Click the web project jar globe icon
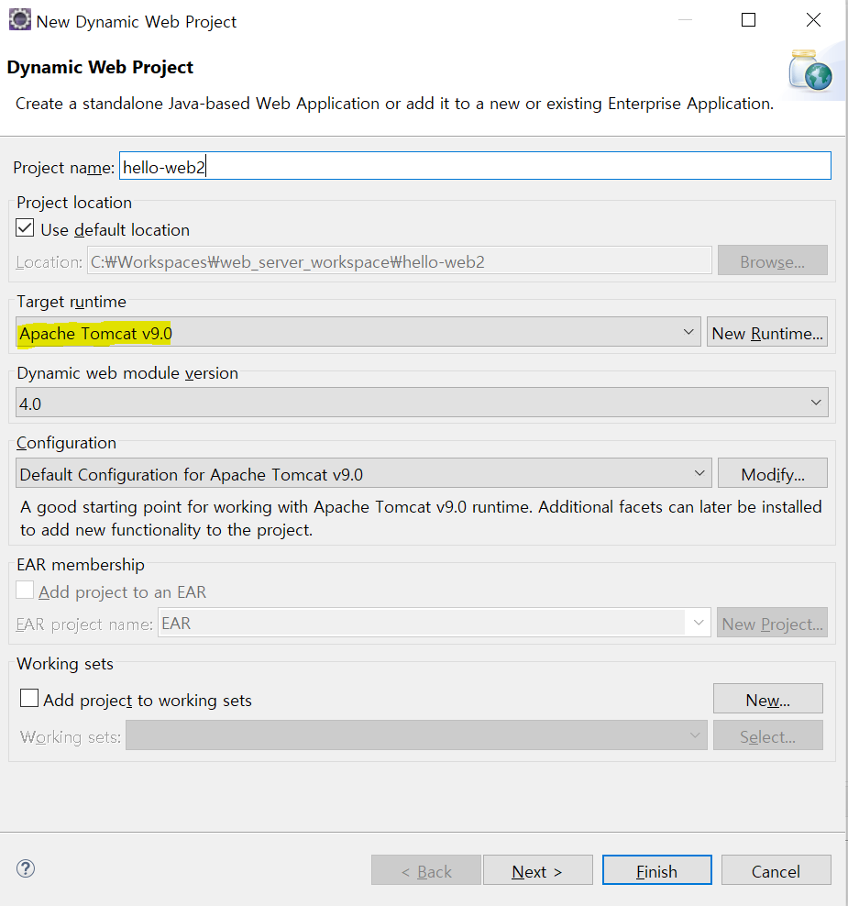This screenshot has width=848, height=906. click(810, 72)
